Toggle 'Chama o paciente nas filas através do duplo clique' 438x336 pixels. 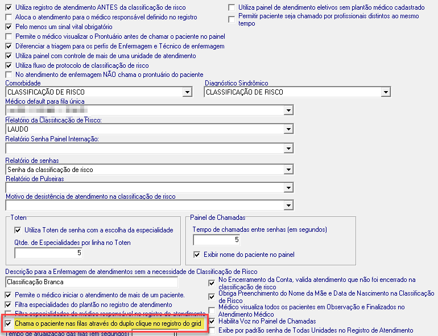8,323
